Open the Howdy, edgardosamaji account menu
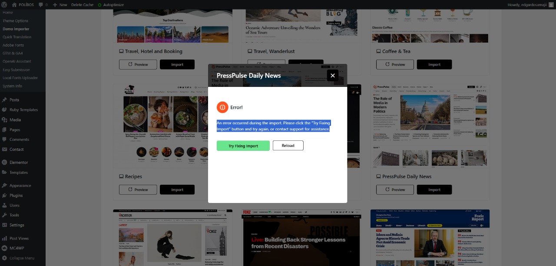The width and height of the screenshot is (556, 266). pos(530,5)
